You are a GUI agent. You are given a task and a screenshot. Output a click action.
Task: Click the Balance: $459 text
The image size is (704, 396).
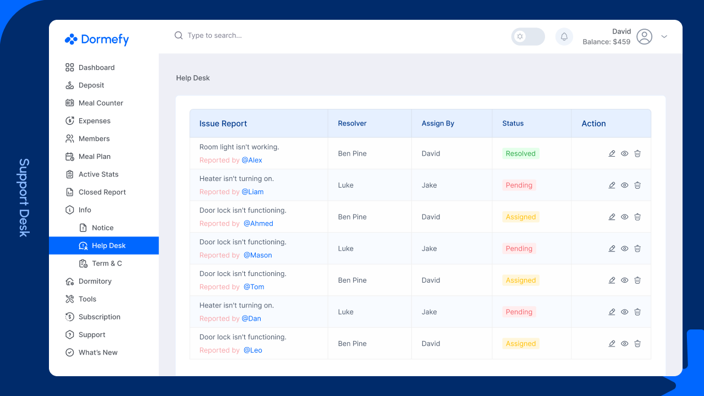(x=607, y=42)
